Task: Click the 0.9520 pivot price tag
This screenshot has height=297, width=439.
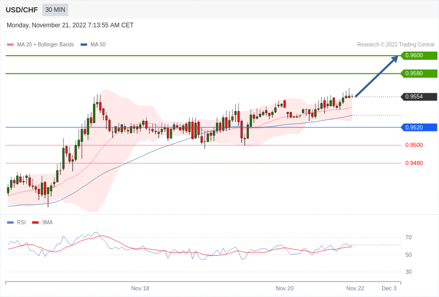Action: [419, 127]
